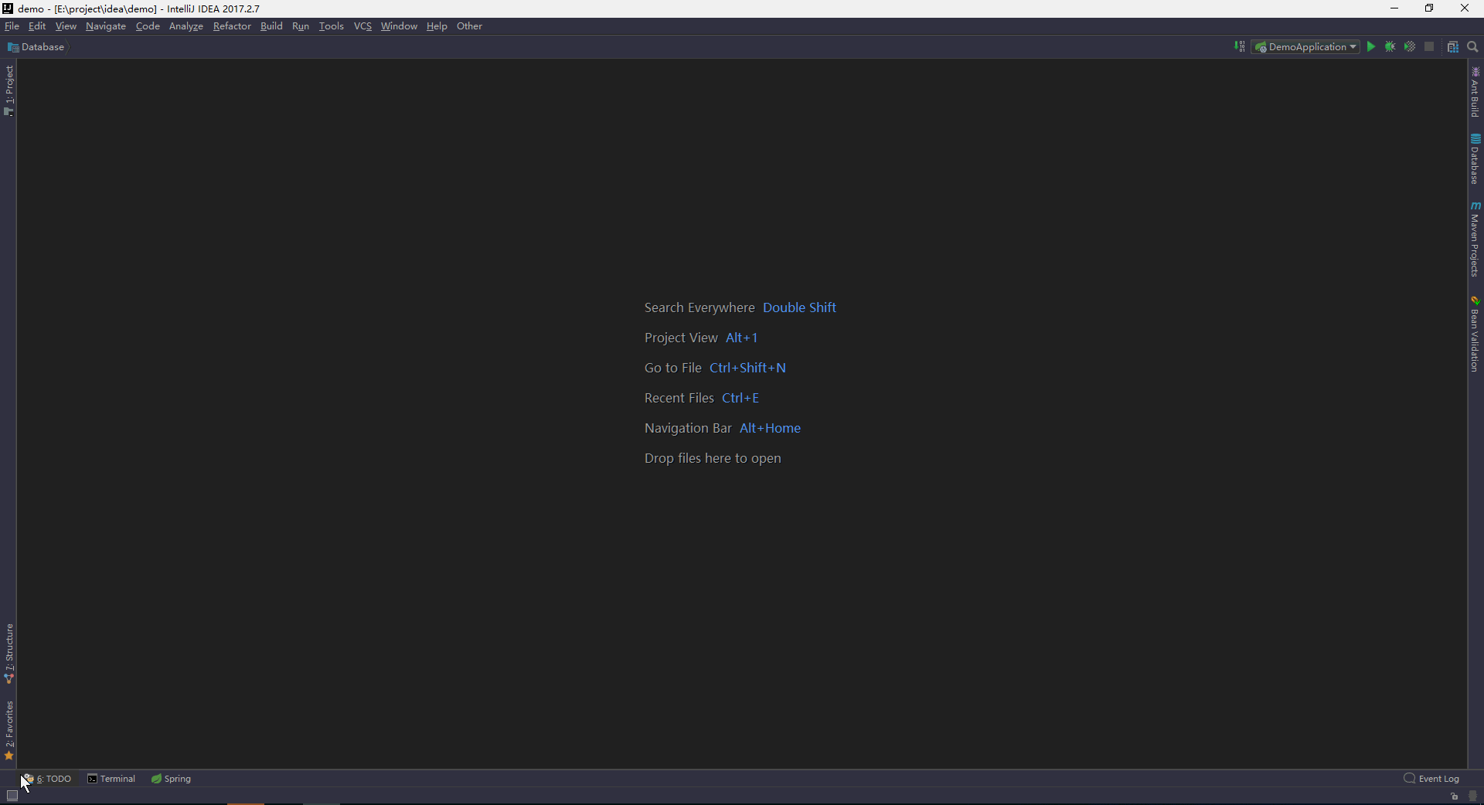
Task: Click the 'Drop files here to open' text
Action: (713, 458)
